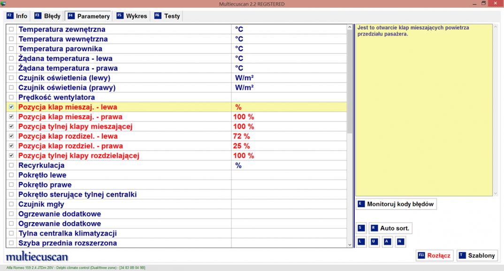The height and width of the screenshot is (271, 504).
Task: Click Monitoruj kody błędów button
Action: pos(396,204)
